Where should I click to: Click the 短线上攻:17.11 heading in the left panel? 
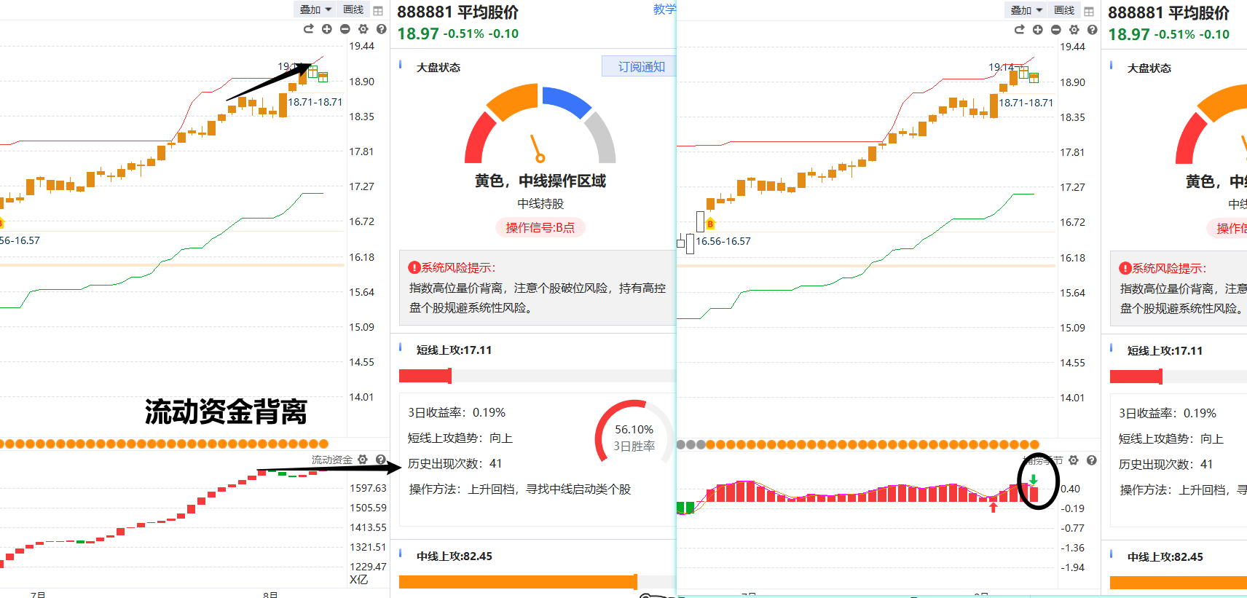click(454, 350)
